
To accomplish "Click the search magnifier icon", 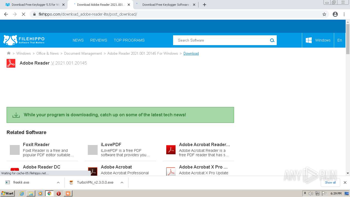I will [272, 40].
